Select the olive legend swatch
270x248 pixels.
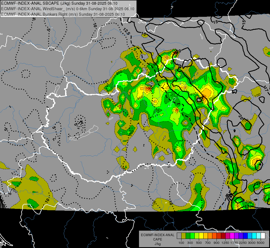click(184, 236)
